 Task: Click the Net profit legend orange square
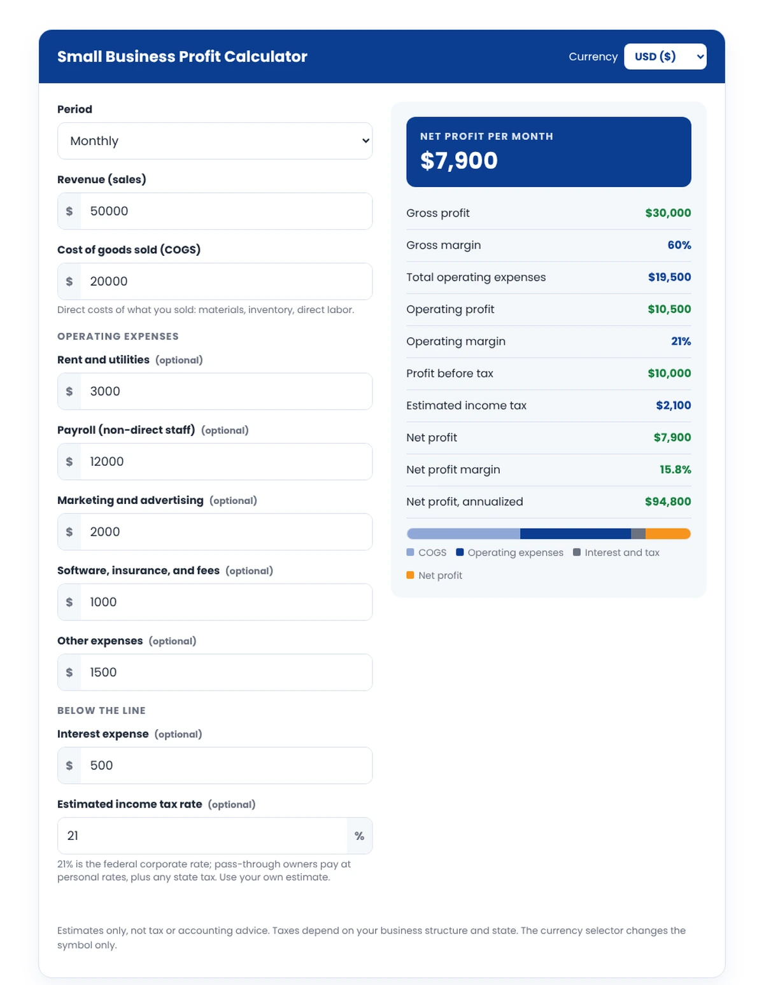(x=410, y=575)
